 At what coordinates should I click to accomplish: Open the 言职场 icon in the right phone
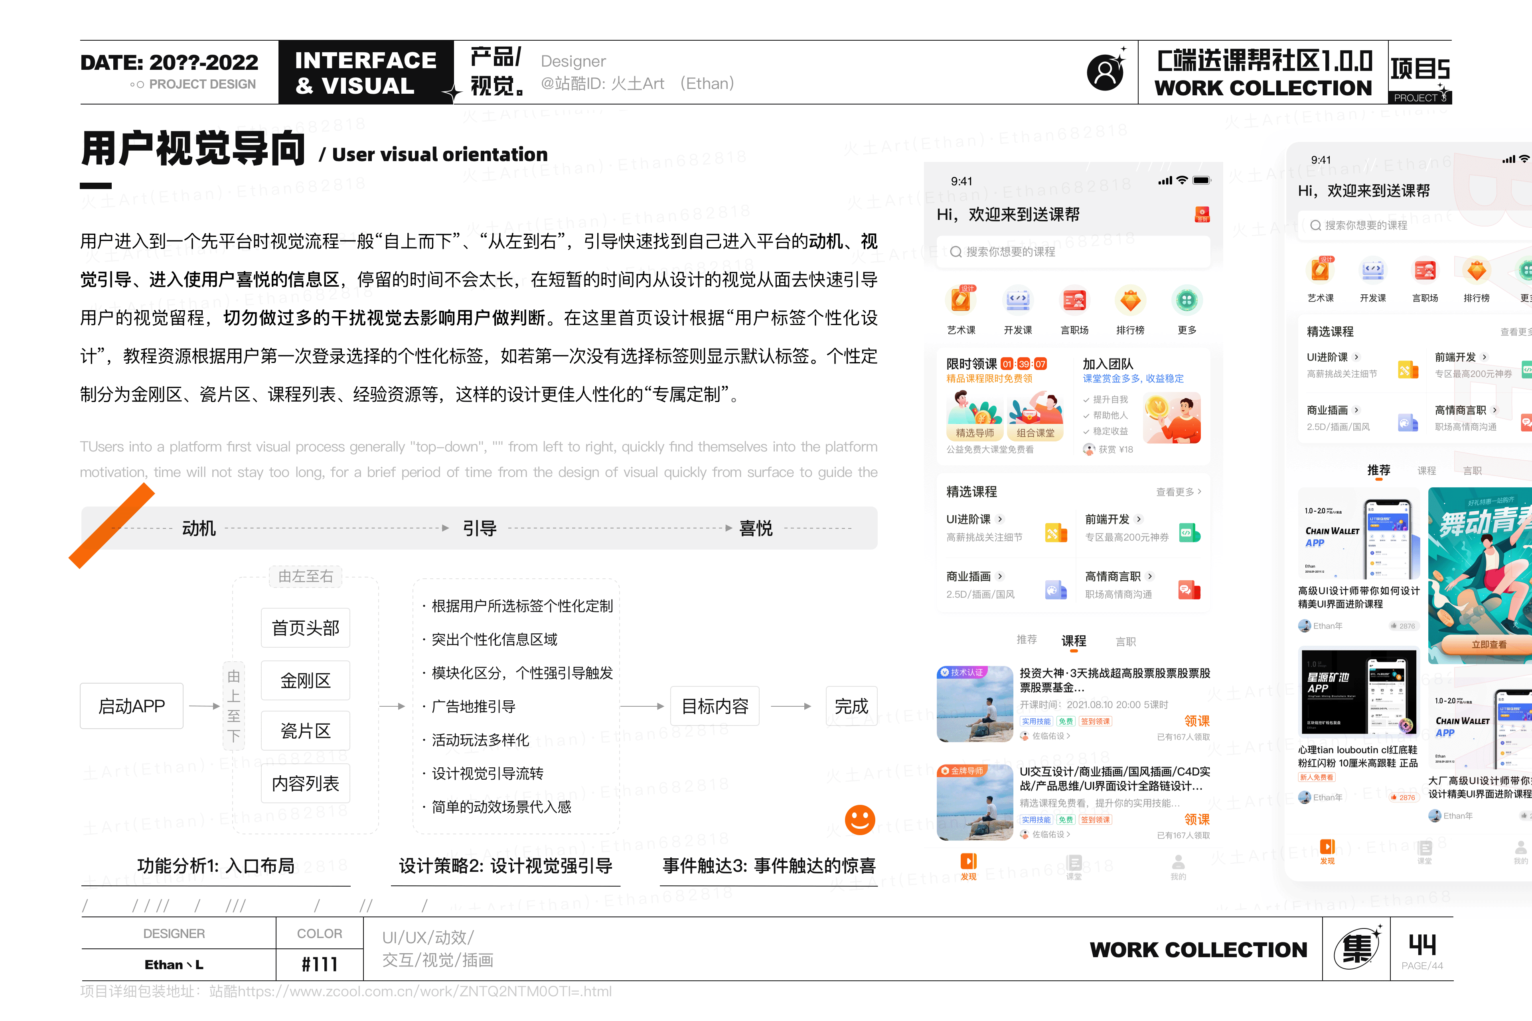point(1425,270)
